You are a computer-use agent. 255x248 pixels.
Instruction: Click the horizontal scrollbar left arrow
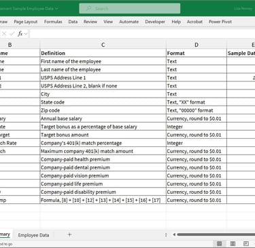pyautogui.click(x=174, y=234)
